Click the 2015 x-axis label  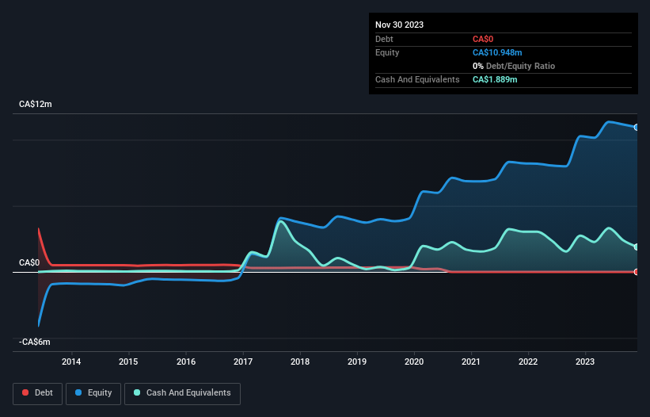(x=128, y=362)
